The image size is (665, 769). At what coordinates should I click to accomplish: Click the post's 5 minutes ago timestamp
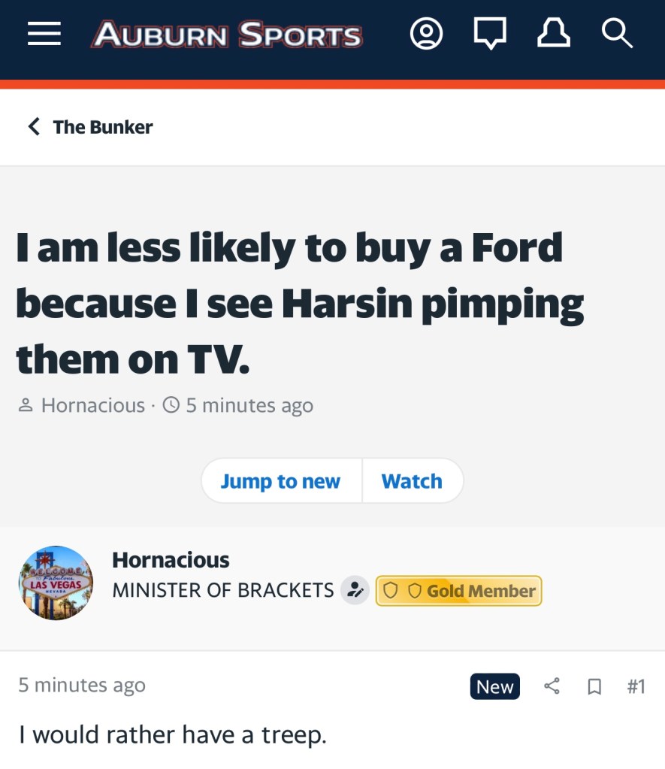tap(82, 685)
